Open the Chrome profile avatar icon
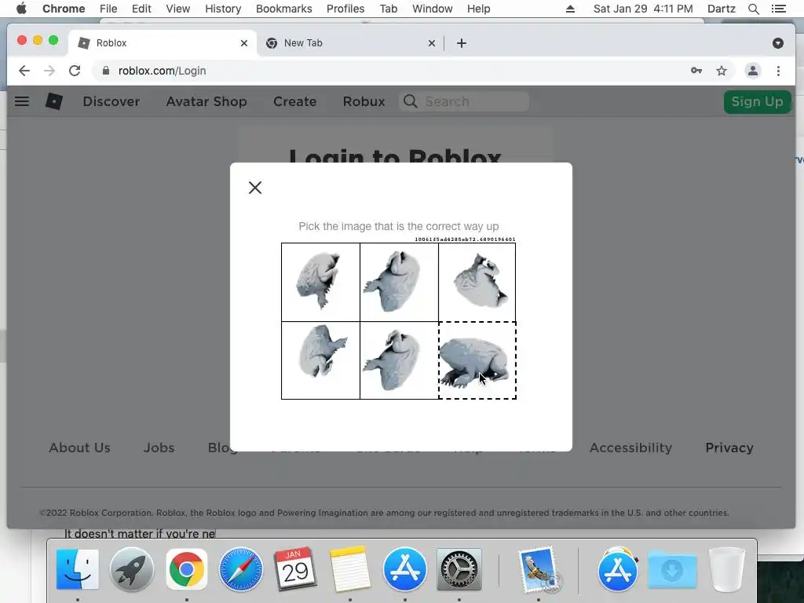The height and width of the screenshot is (603, 804). point(753,71)
